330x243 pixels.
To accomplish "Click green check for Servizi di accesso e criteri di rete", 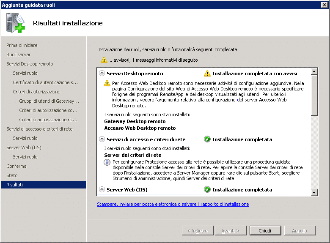I will click(x=207, y=139).
